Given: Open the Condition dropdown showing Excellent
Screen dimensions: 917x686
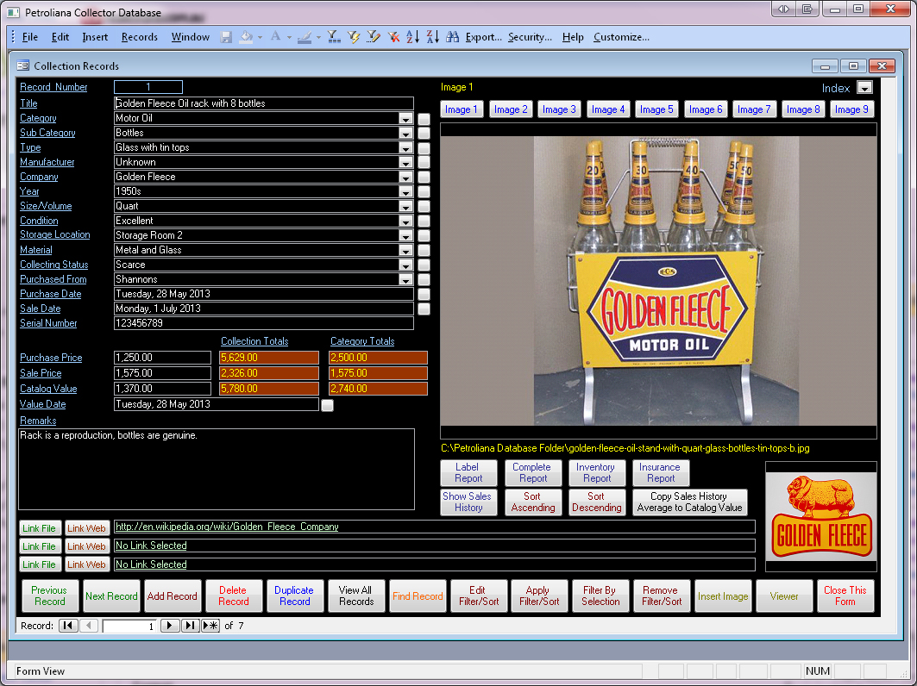Looking at the screenshot, I should point(405,221).
